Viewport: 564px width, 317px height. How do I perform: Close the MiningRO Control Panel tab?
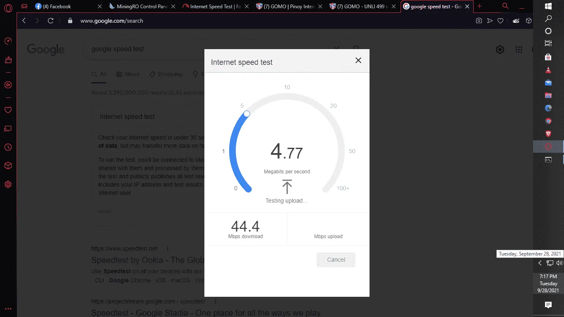click(173, 7)
